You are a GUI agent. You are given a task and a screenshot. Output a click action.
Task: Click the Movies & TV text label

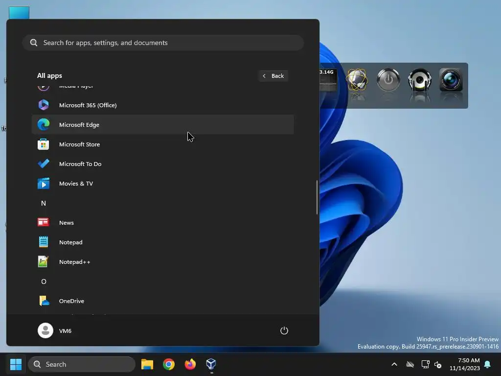pos(76,184)
